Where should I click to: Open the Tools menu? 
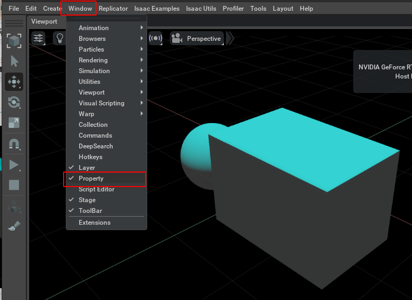[x=258, y=9]
